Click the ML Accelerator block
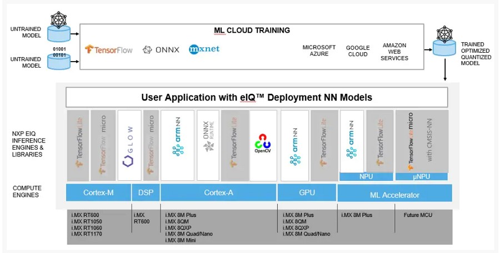The width and height of the screenshot is (500, 253). point(395,193)
